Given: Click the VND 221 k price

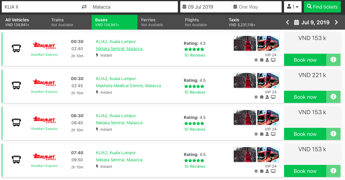Looking at the screenshot, I should coord(312,75).
